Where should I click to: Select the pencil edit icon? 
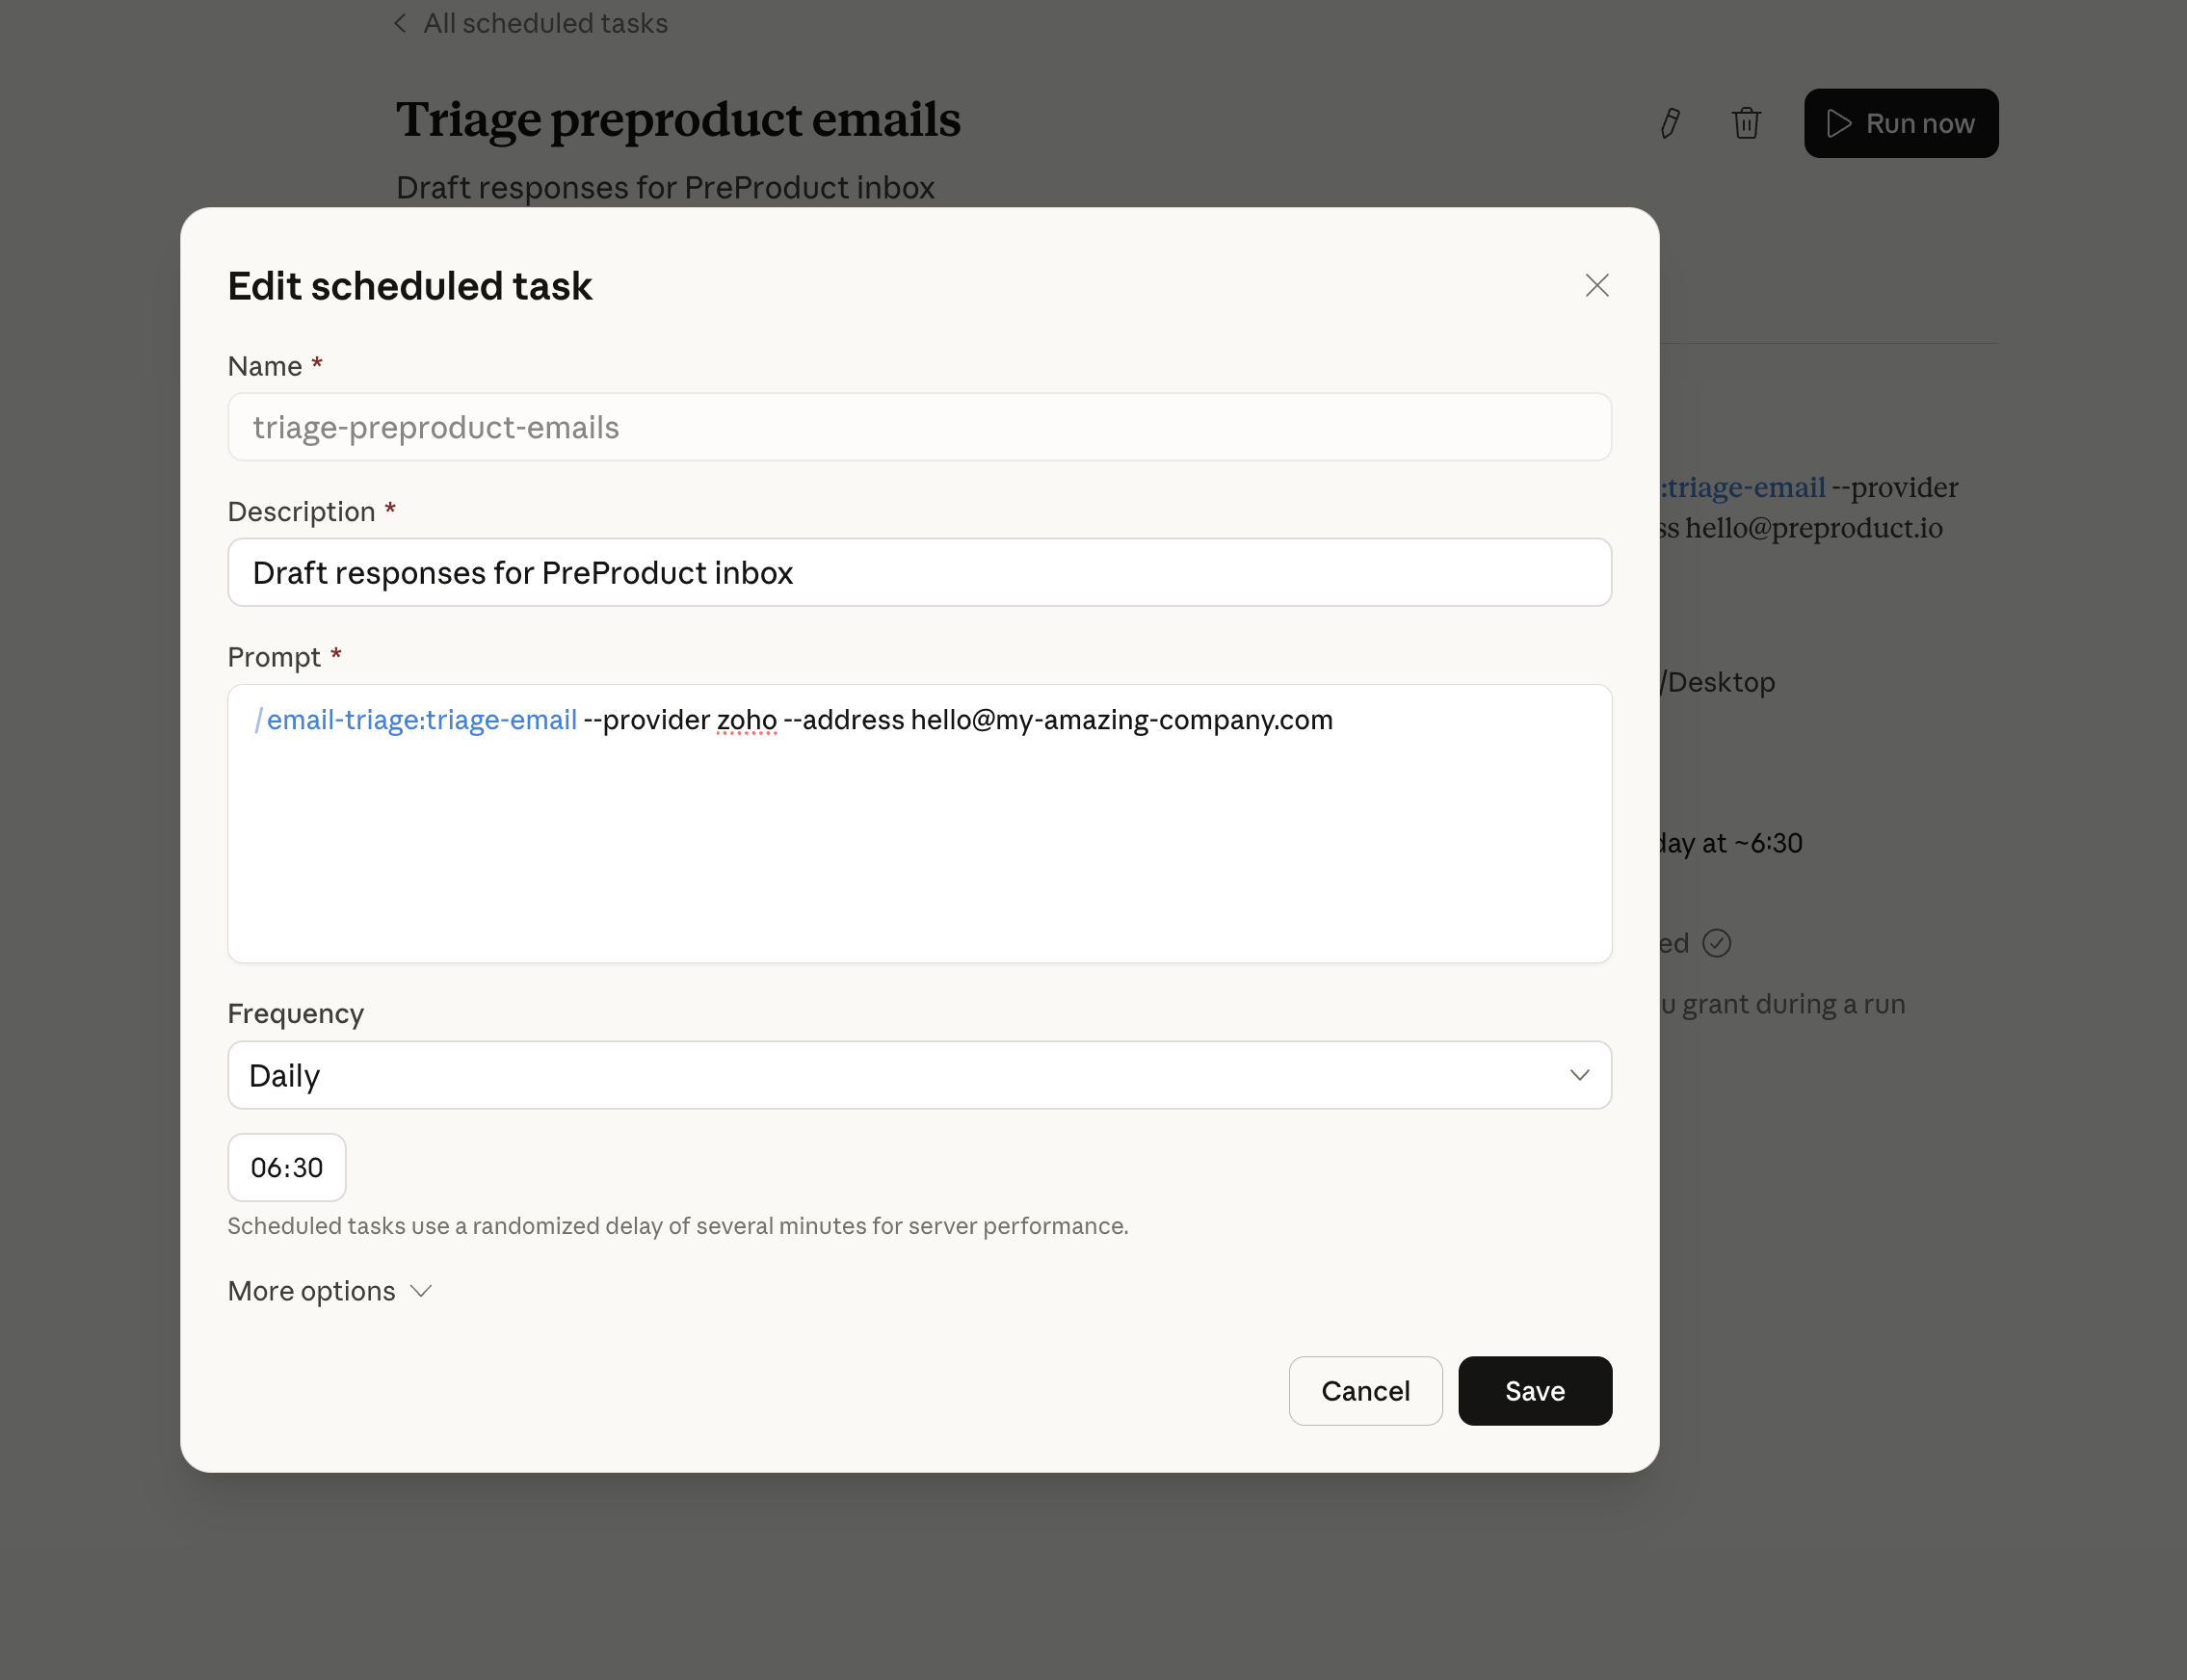tap(1668, 122)
